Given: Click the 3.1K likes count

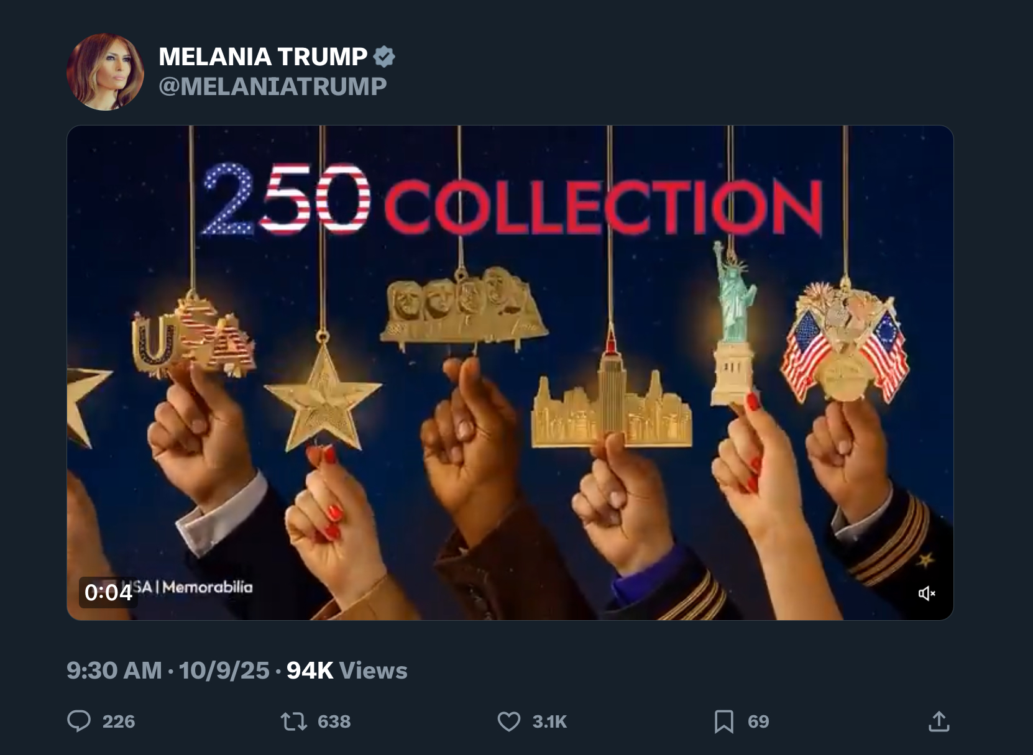Looking at the screenshot, I should [x=549, y=721].
